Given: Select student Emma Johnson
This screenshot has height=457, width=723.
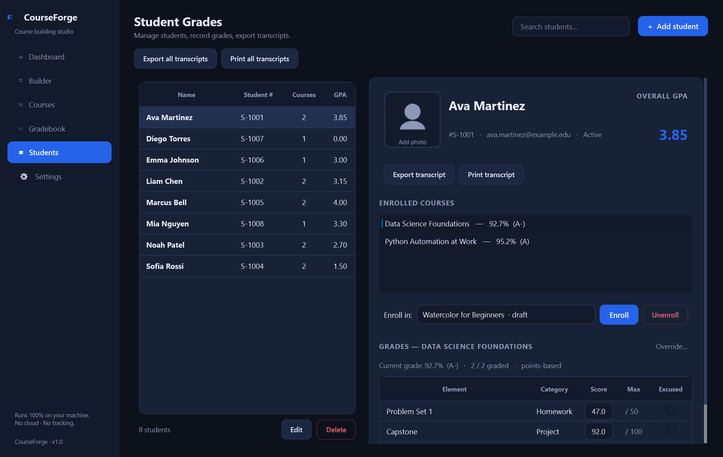Looking at the screenshot, I should click(x=247, y=160).
